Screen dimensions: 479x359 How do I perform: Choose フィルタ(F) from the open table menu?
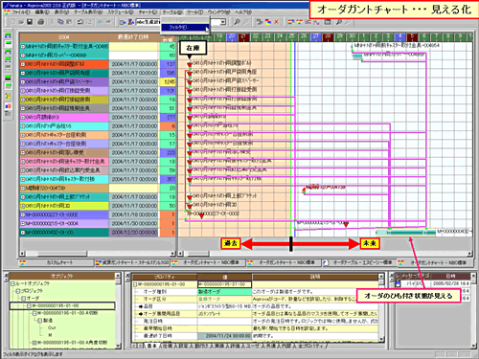tap(185, 28)
